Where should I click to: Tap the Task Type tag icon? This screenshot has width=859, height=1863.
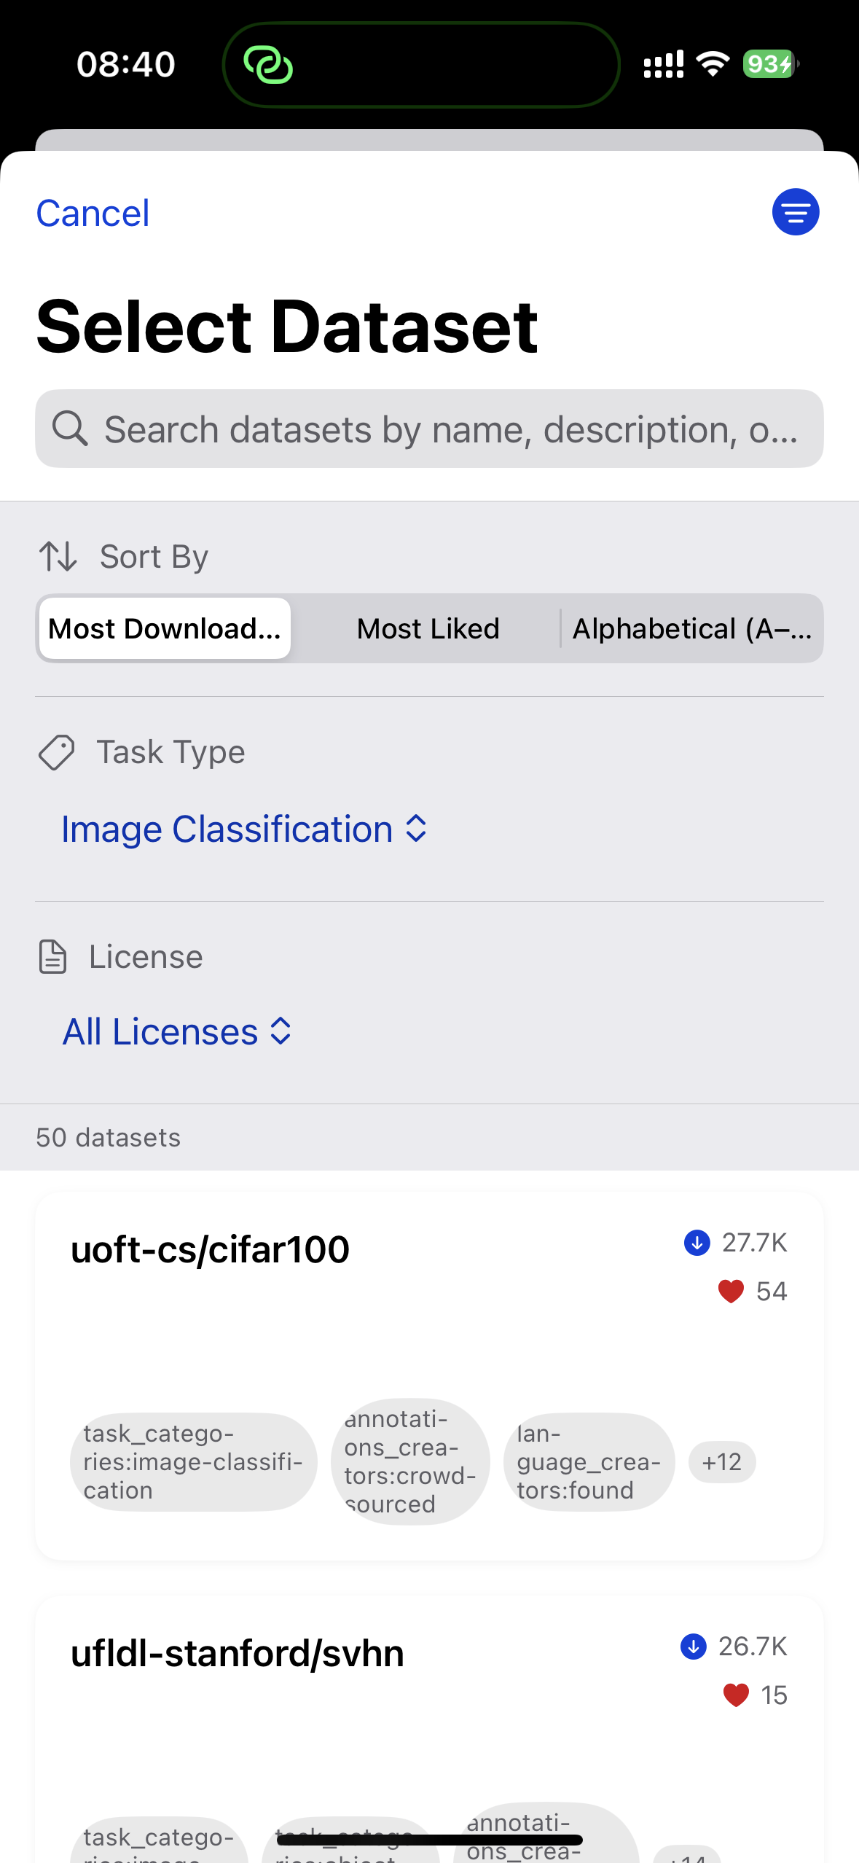56,752
